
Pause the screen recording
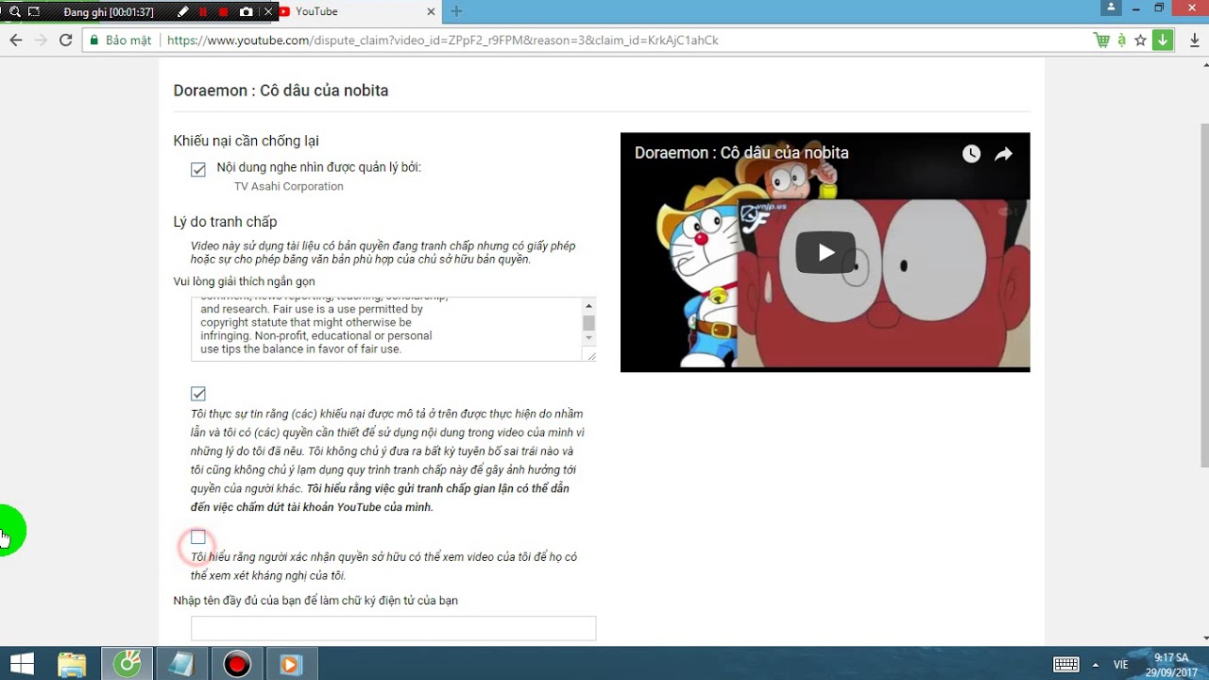pyautogui.click(x=204, y=12)
